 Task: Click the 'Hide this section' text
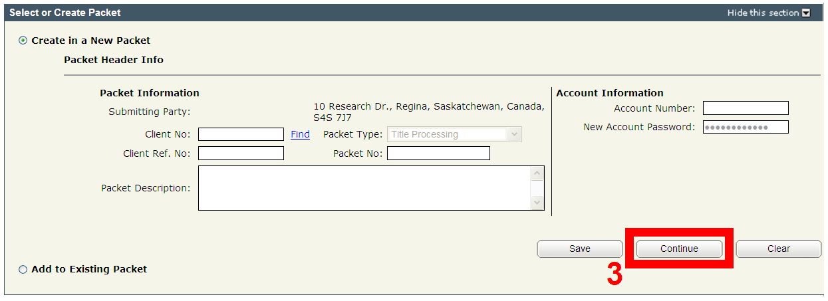click(763, 13)
